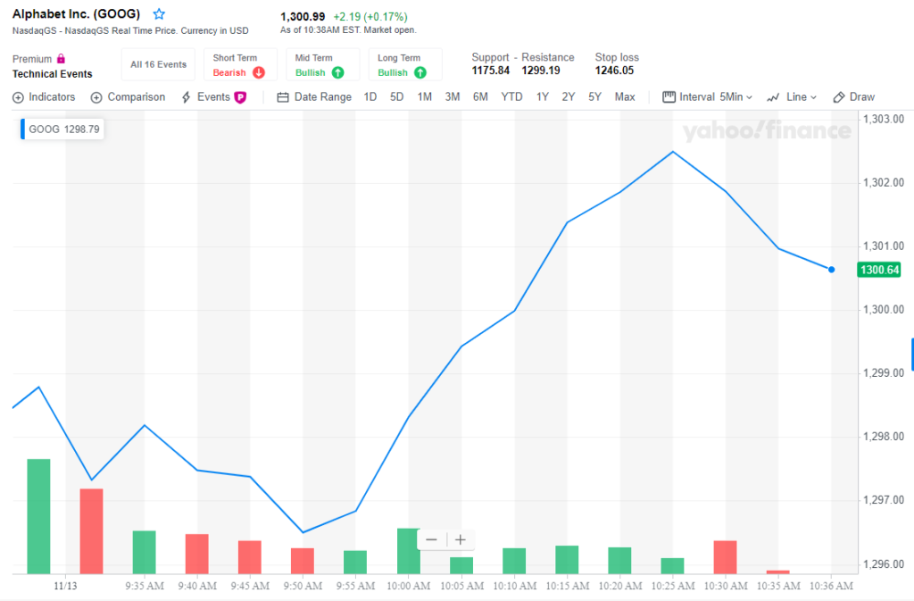
Task: Click the Draw tool label
Action: point(862,97)
